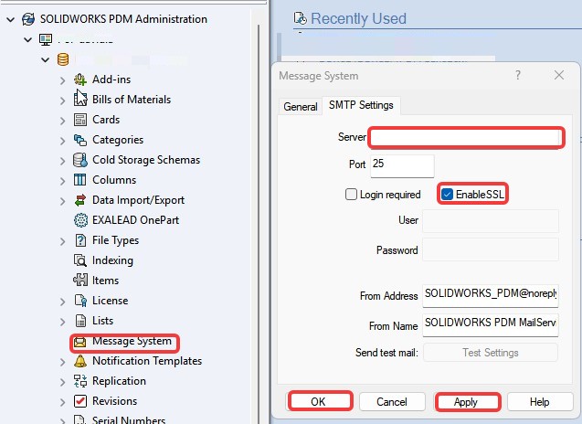This screenshot has height=424, width=582.
Task: Uncheck the EnableSSL checkbox
Action: [447, 194]
